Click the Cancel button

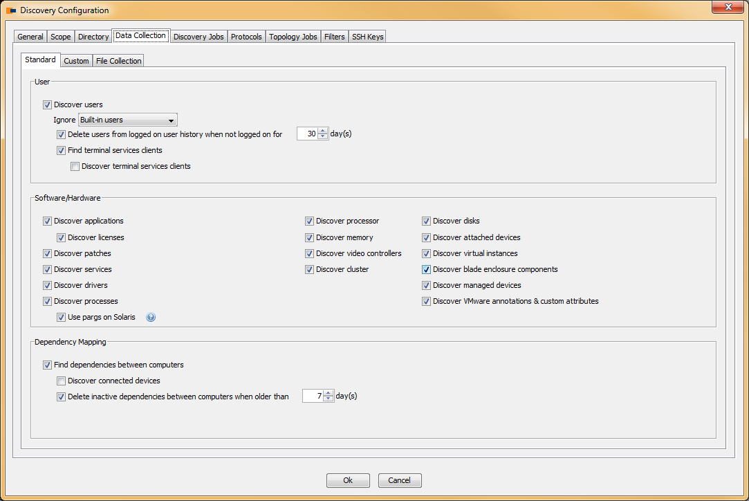399,480
